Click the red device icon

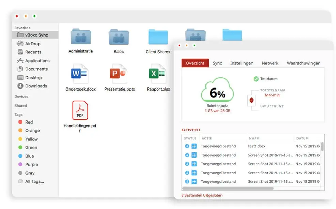click(x=251, y=100)
